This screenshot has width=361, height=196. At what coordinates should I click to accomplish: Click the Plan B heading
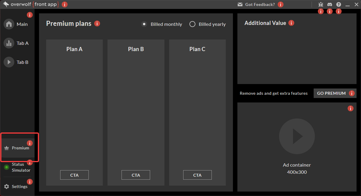[136, 49]
